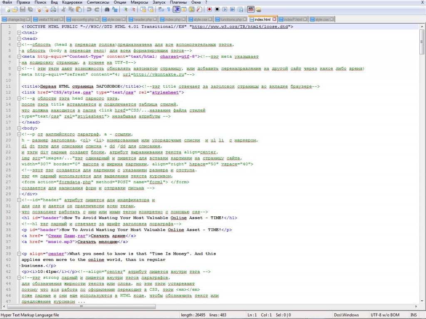Viewport: 426px width, 319px height.
Task: Switch to the functions.php tab
Action: click(230, 19)
